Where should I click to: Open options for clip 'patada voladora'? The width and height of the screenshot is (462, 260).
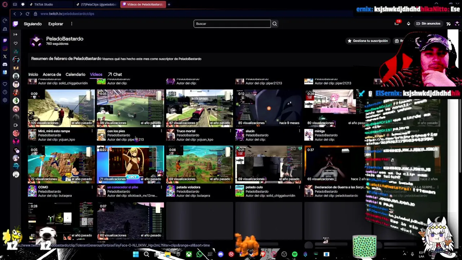[230, 187]
